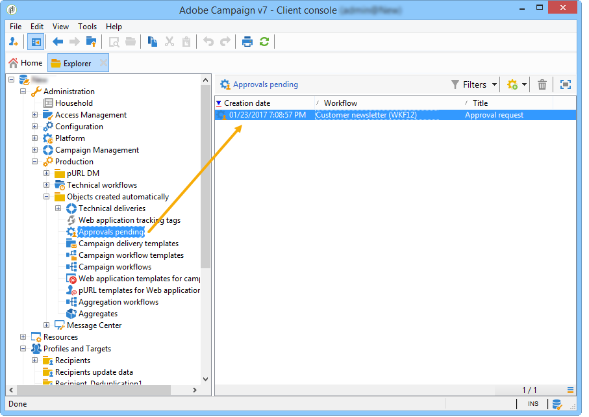This screenshot has width=589, height=417.
Task: Click the search document toolbar icon
Action: coord(114,42)
